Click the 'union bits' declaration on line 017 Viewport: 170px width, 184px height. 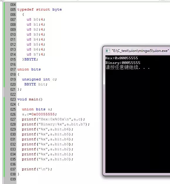[29, 69]
